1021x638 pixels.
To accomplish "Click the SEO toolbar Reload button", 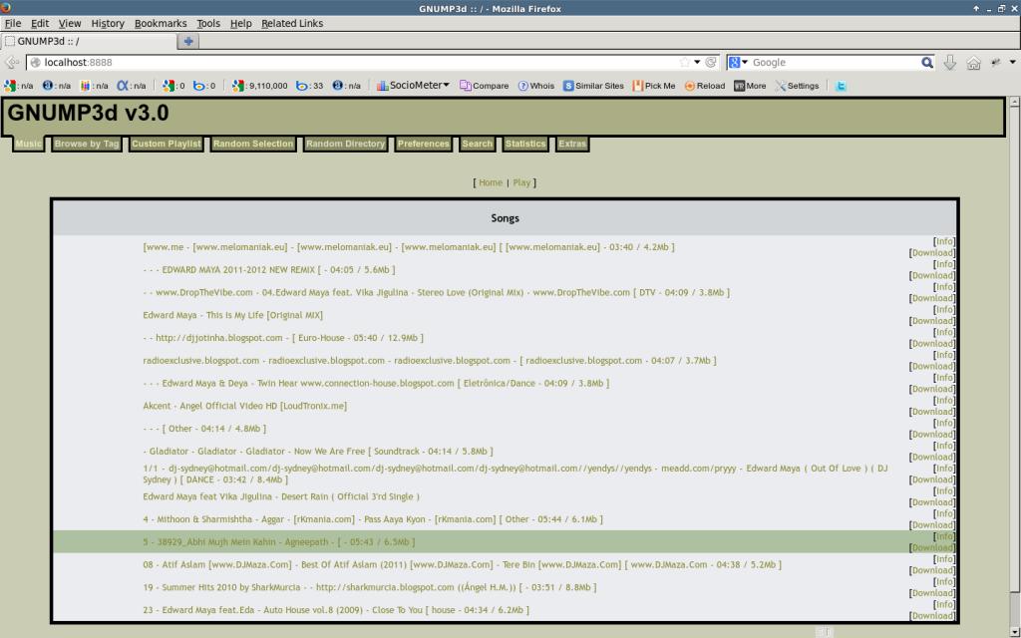I will (705, 86).
